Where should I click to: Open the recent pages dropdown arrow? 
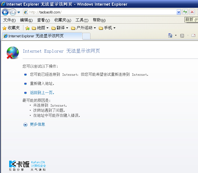pyautogui.click(x=19, y=12)
